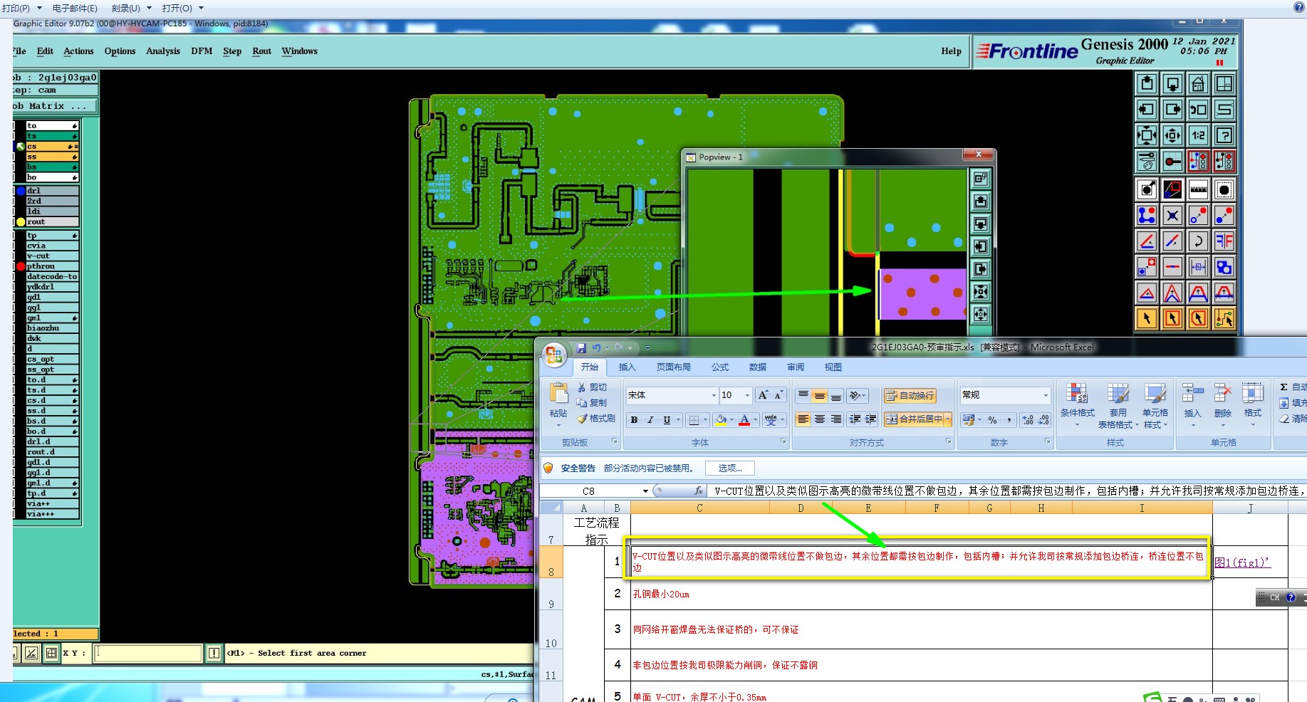1307x702 pixels.
Task: Expand the fill color dropdown arrow
Action: 731,420
